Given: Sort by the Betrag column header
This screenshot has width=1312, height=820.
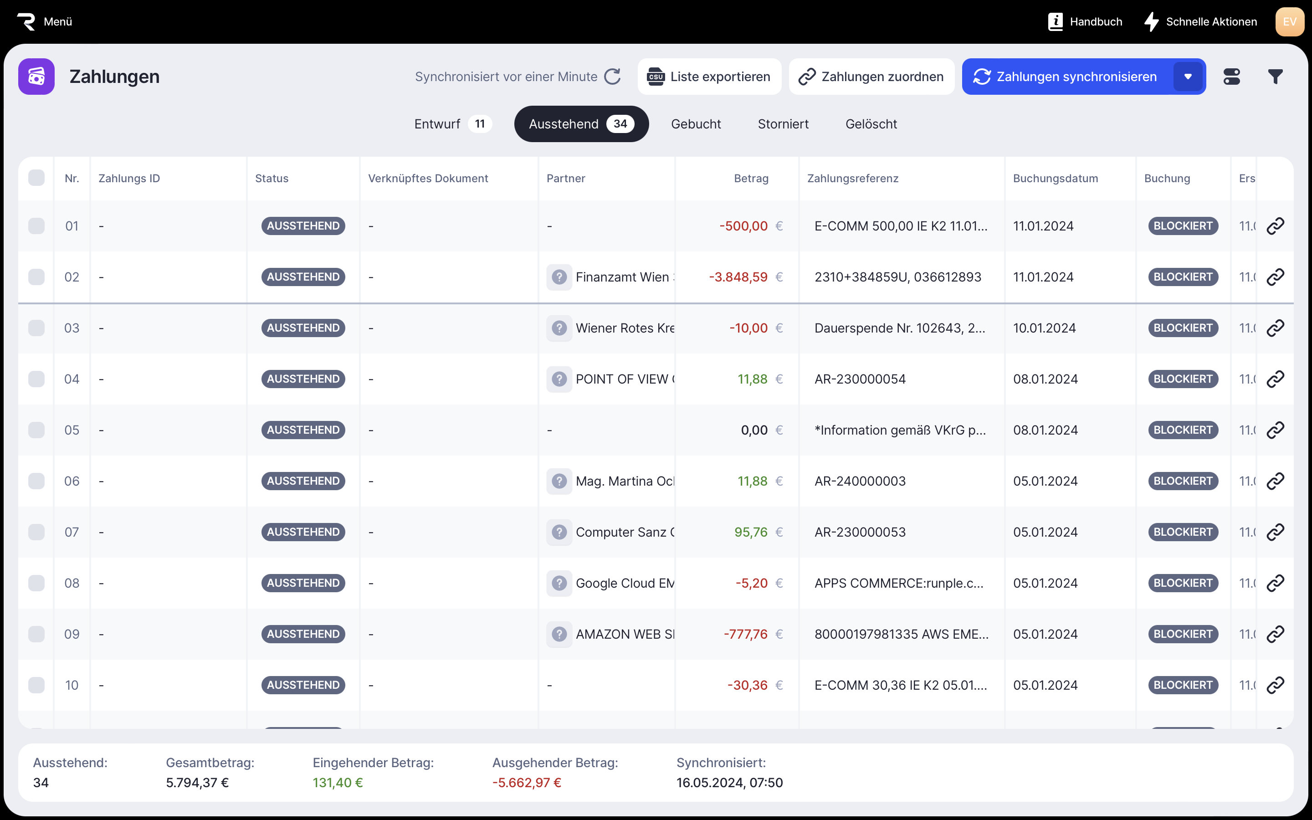Looking at the screenshot, I should (x=751, y=179).
